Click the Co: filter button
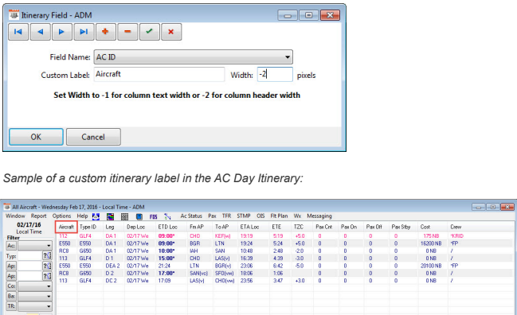Viewport: 517px width, 315px height. 11,286
